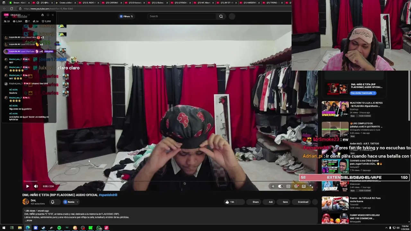Viewport: 411px width, 231px height.
Task: Open the #spanishdrill hashtag link
Action: coord(108,195)
